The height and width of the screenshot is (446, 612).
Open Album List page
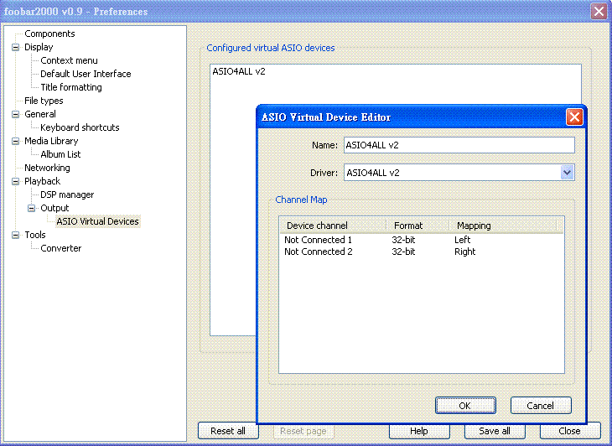[60, 154]
